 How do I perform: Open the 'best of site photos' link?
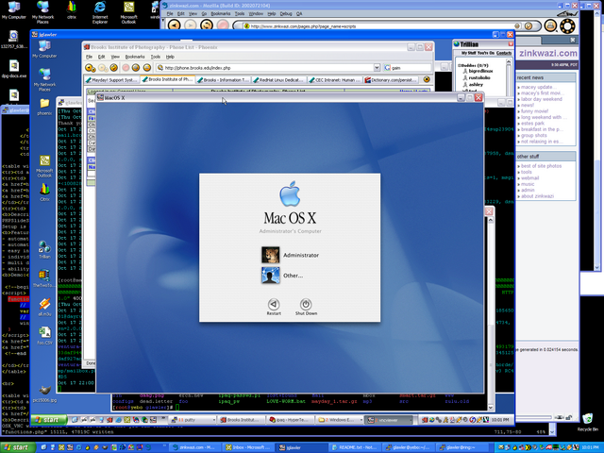[541, 166]
